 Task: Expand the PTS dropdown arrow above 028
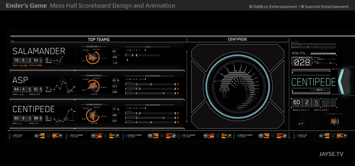[294, 58]
